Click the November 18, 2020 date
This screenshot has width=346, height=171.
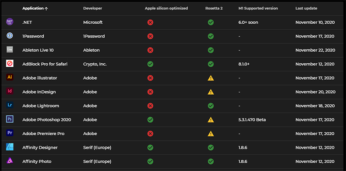coord(315,106)
